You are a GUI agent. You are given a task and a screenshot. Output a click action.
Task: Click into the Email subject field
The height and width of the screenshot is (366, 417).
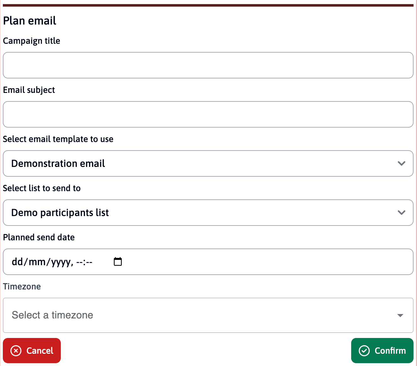tap(208, 114)
